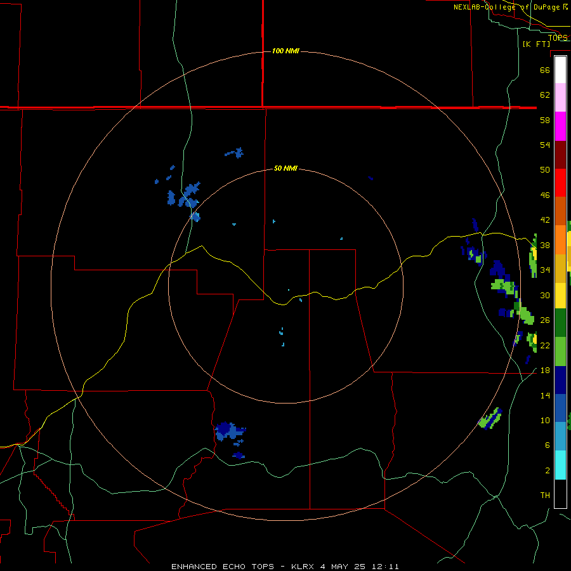This screenshot has height=571, width=571.
Task: Select the magenta color band in the legend
Action: click(560, 126)
